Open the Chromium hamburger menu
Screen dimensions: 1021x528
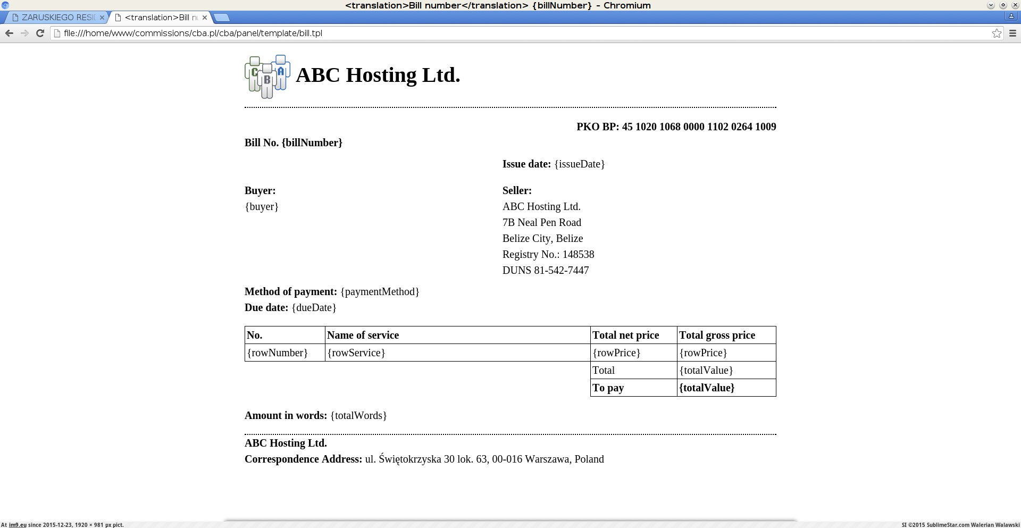(1012, 33)
